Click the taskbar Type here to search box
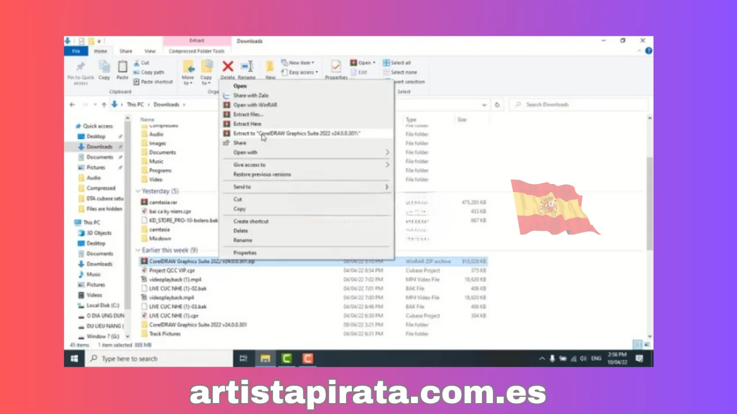This screenshot has height=414, width=737. (x=159, y=358)
